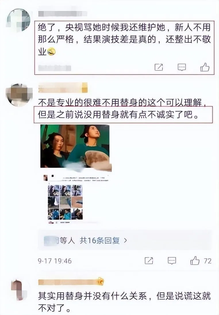Open the first commenter's blurred username
The height and width of the screenshot is (315, 219).
pos(63,14)
